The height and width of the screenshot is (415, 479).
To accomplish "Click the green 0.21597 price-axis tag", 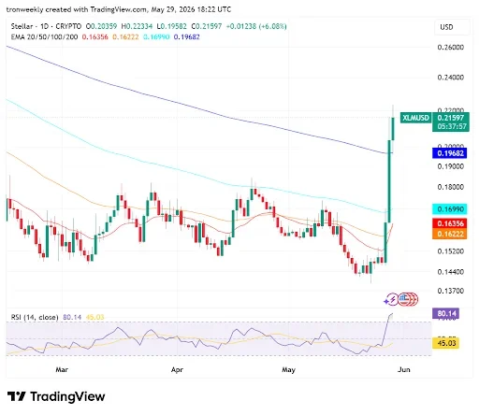I will click(x=451, y=118).
